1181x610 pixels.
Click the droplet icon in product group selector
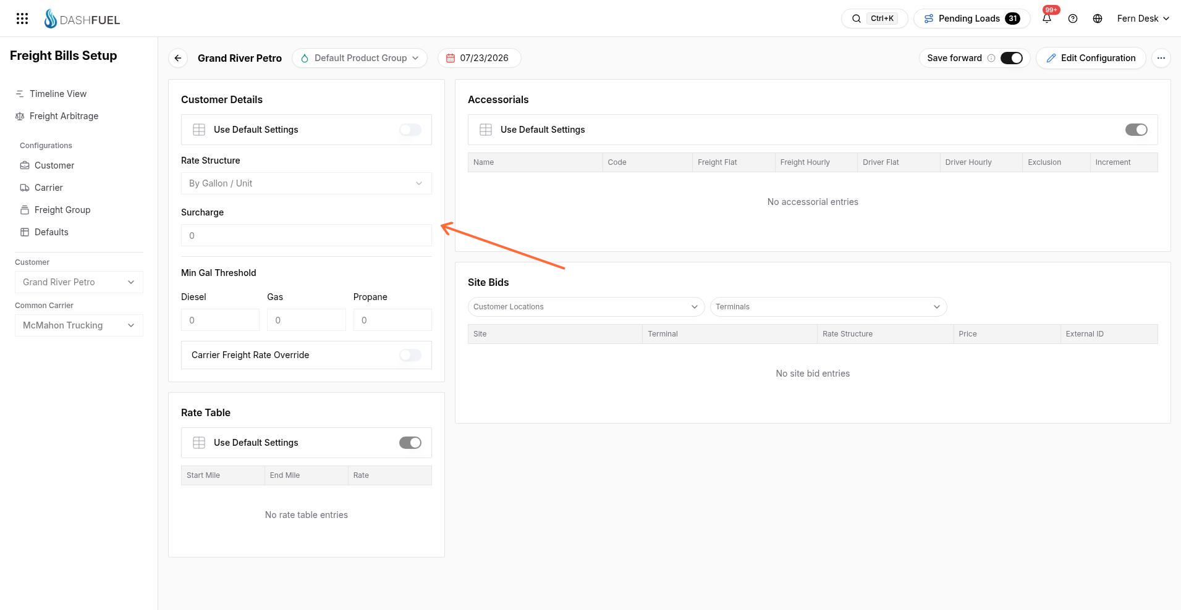click(305, 58)
